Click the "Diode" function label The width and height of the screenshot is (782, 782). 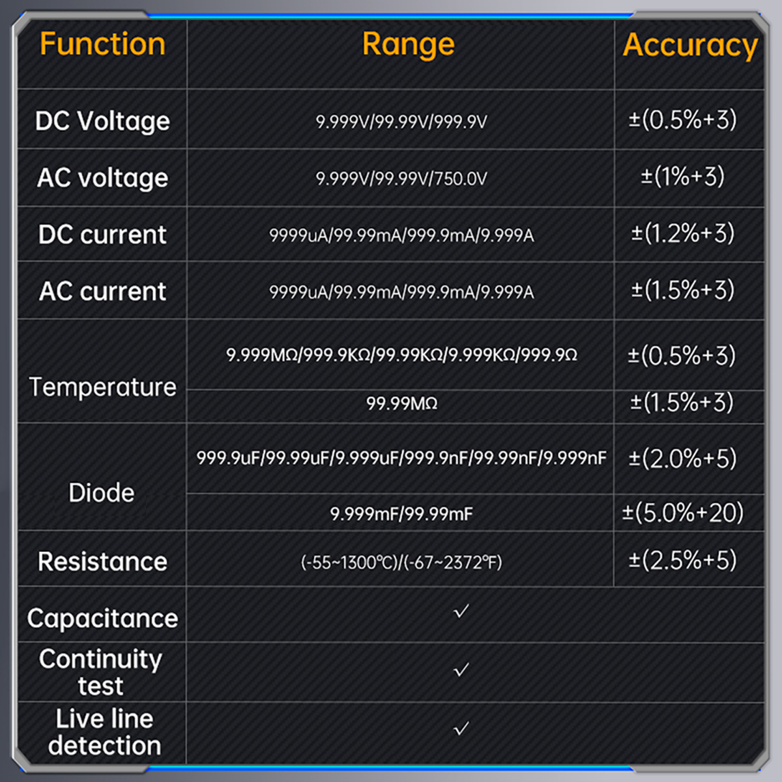(x=102, y=493)
